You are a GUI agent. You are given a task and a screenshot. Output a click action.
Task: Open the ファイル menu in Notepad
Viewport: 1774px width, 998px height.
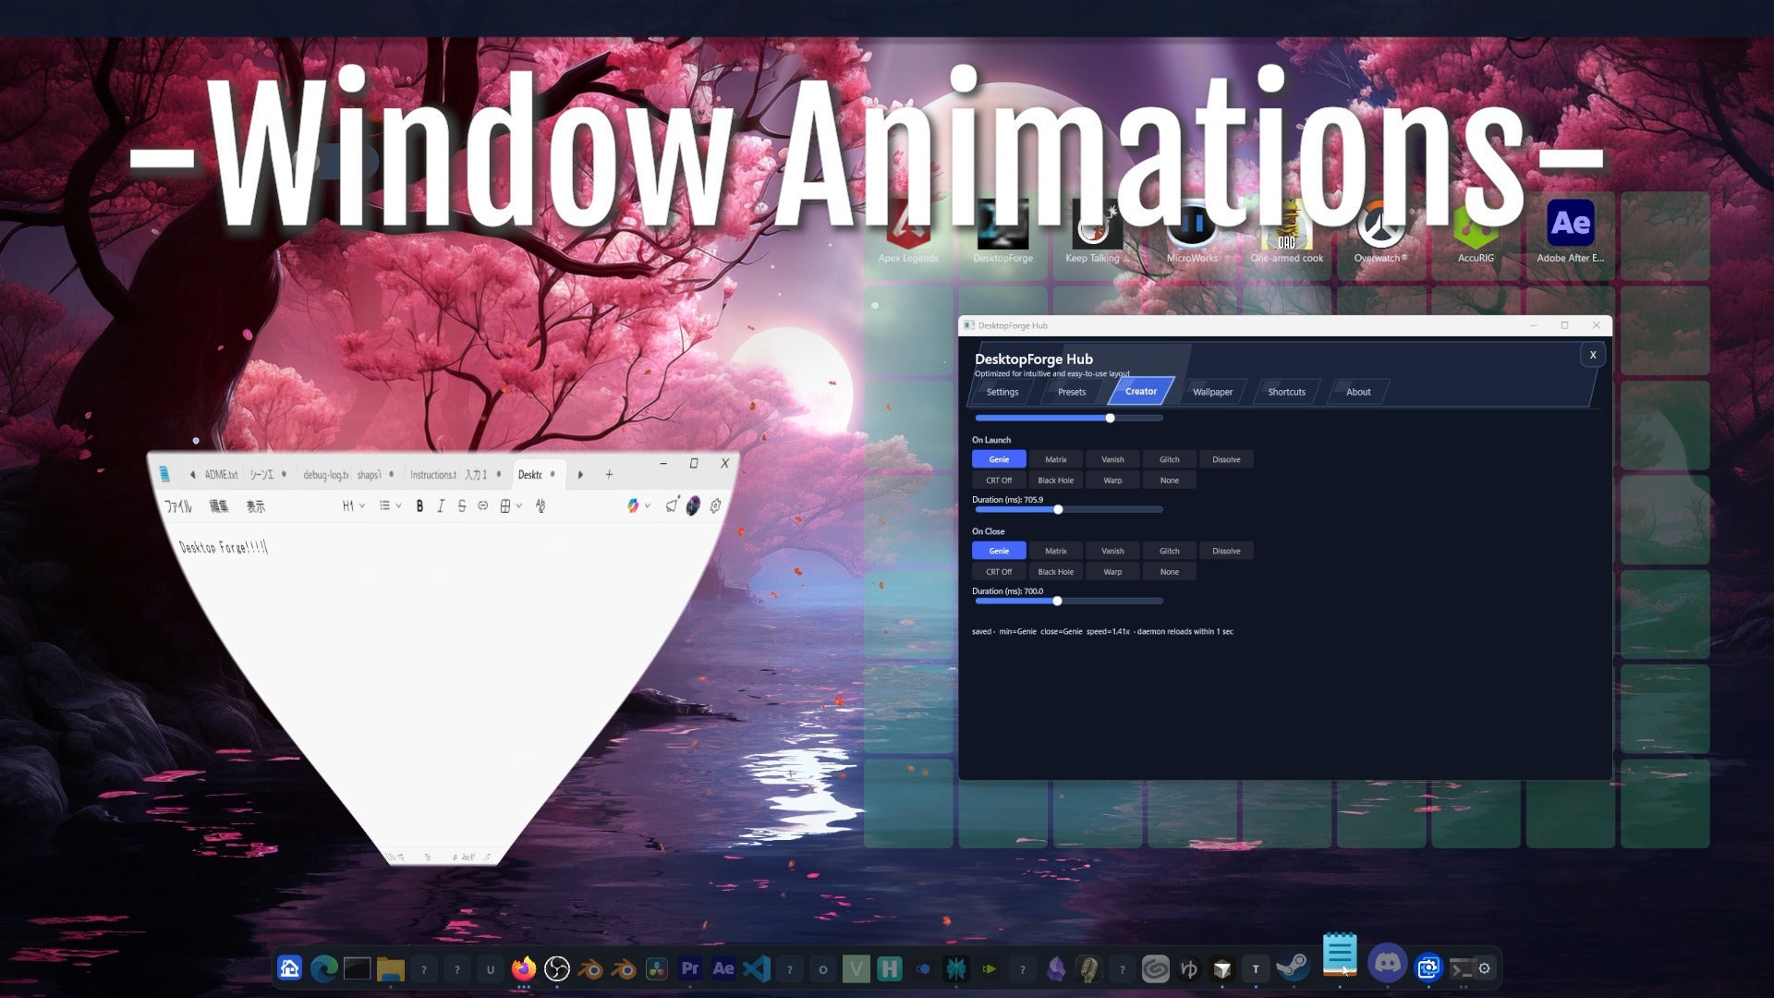click(177, 506)
